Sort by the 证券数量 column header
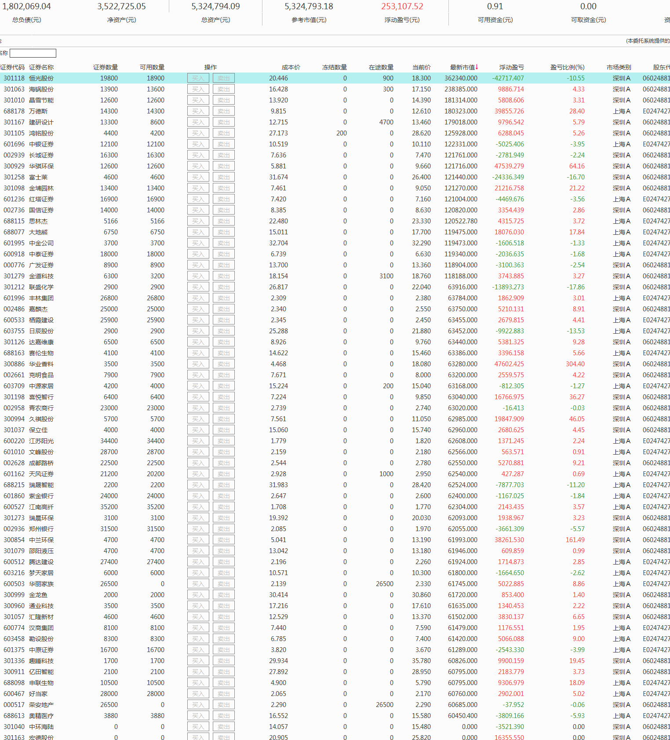 (x=106, y=67)
